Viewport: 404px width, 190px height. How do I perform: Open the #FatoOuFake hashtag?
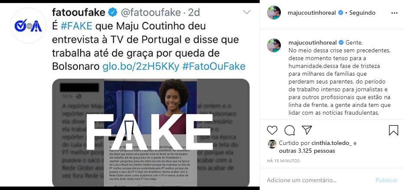pyautogui.click(x=214, y=67)
